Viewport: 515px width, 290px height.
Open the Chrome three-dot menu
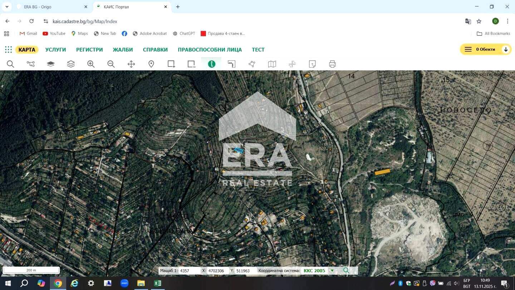pos(507,21)
